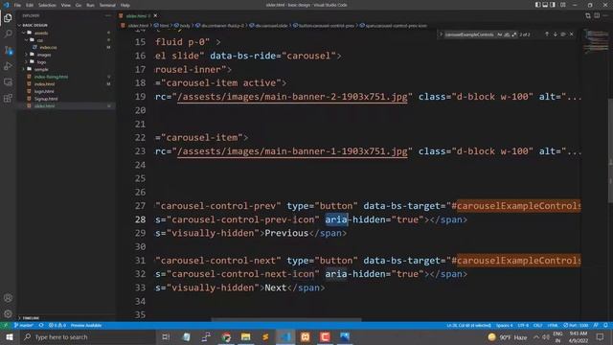
Task: Open the Explorer view in activity bar
Action: [8, 18]
